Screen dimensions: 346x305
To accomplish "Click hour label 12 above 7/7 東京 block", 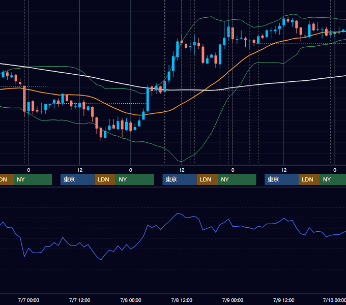I will pyautogui.click(x=79, y=170).
